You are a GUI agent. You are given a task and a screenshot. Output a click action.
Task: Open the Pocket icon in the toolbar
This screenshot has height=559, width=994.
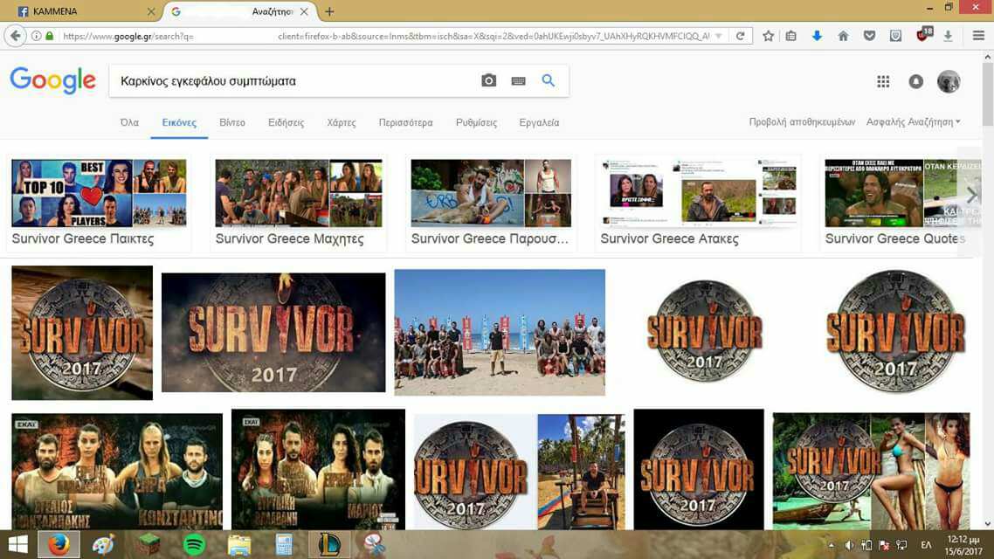tap(869, 36)
